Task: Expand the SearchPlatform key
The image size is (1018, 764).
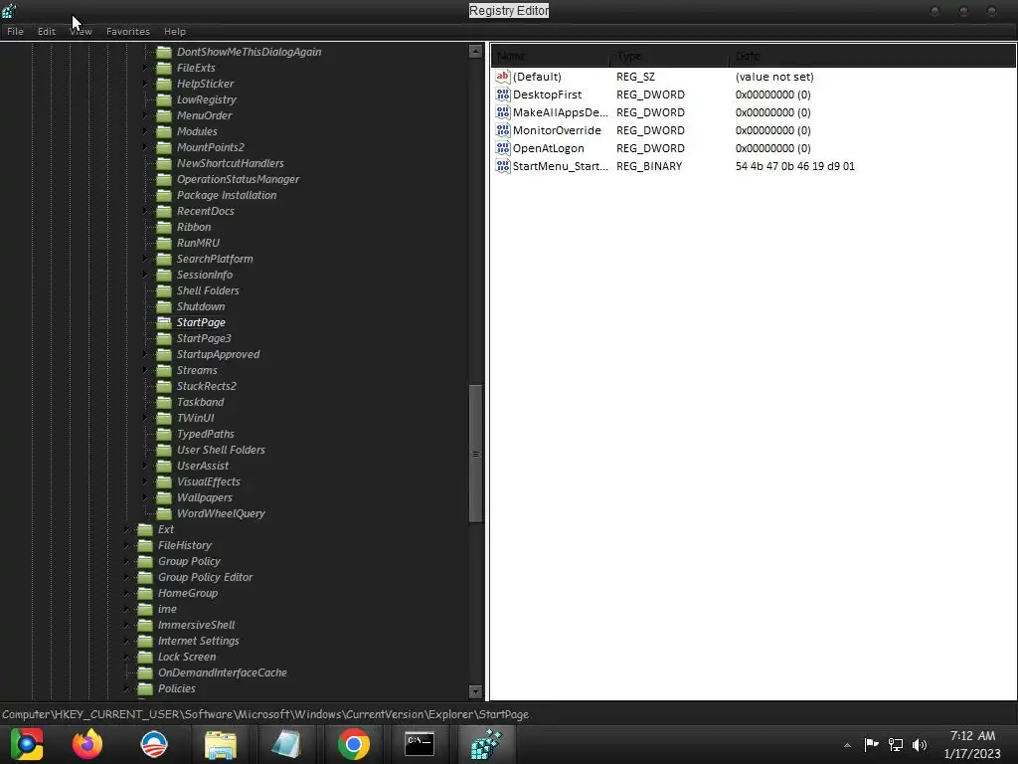Action: [145, 259]
